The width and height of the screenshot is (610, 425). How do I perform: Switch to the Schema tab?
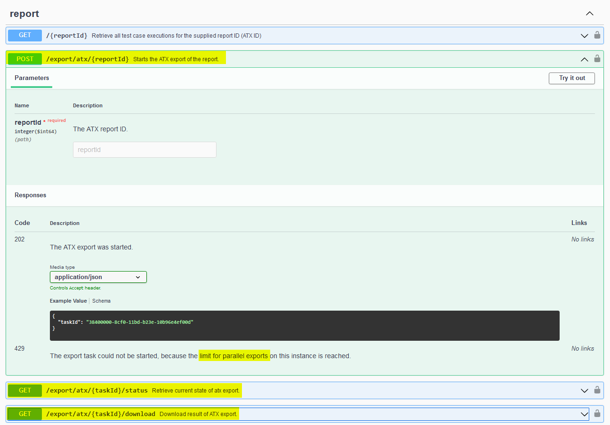pos(101,301)
